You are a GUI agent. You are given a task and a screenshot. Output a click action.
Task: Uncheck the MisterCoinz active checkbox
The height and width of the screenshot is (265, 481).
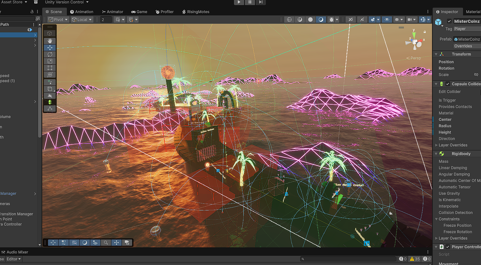click(449, 21)
